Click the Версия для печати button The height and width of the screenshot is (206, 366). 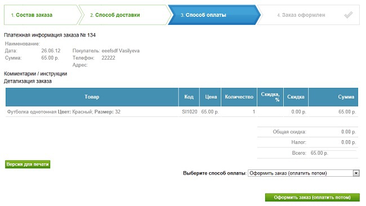point(28,164)
